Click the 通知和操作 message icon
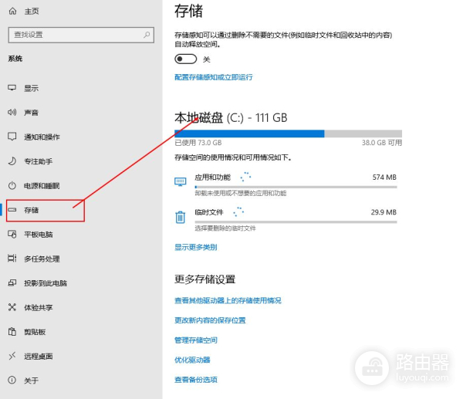Viewport: 463px width, 399px height. (12, 137)
